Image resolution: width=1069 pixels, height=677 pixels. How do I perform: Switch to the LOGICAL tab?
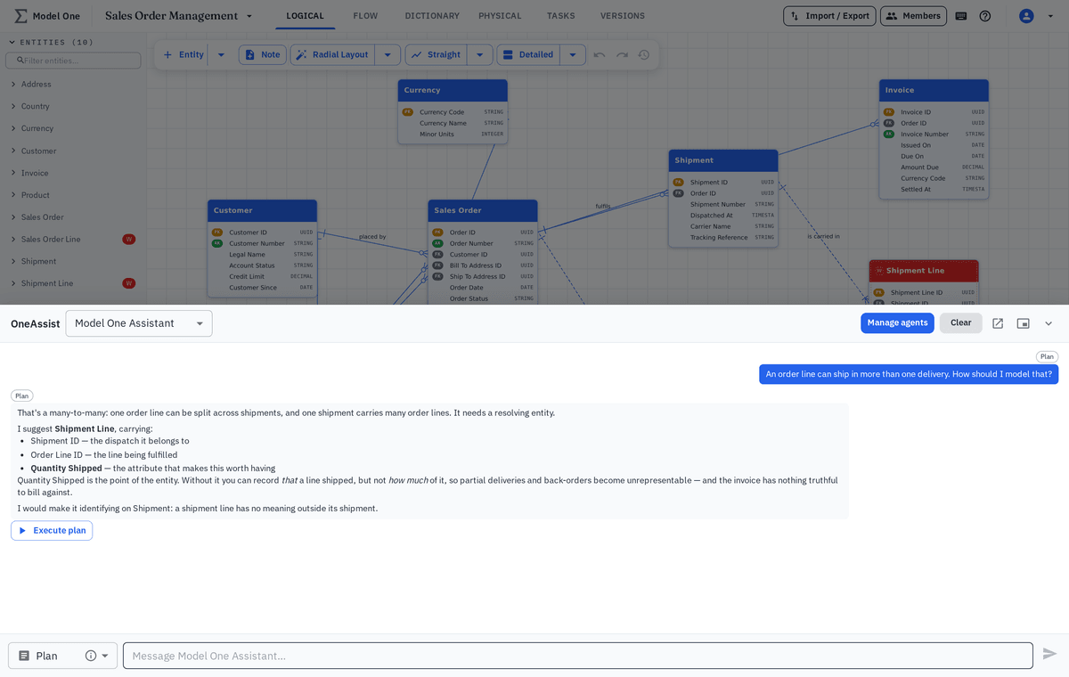(305, 16)
